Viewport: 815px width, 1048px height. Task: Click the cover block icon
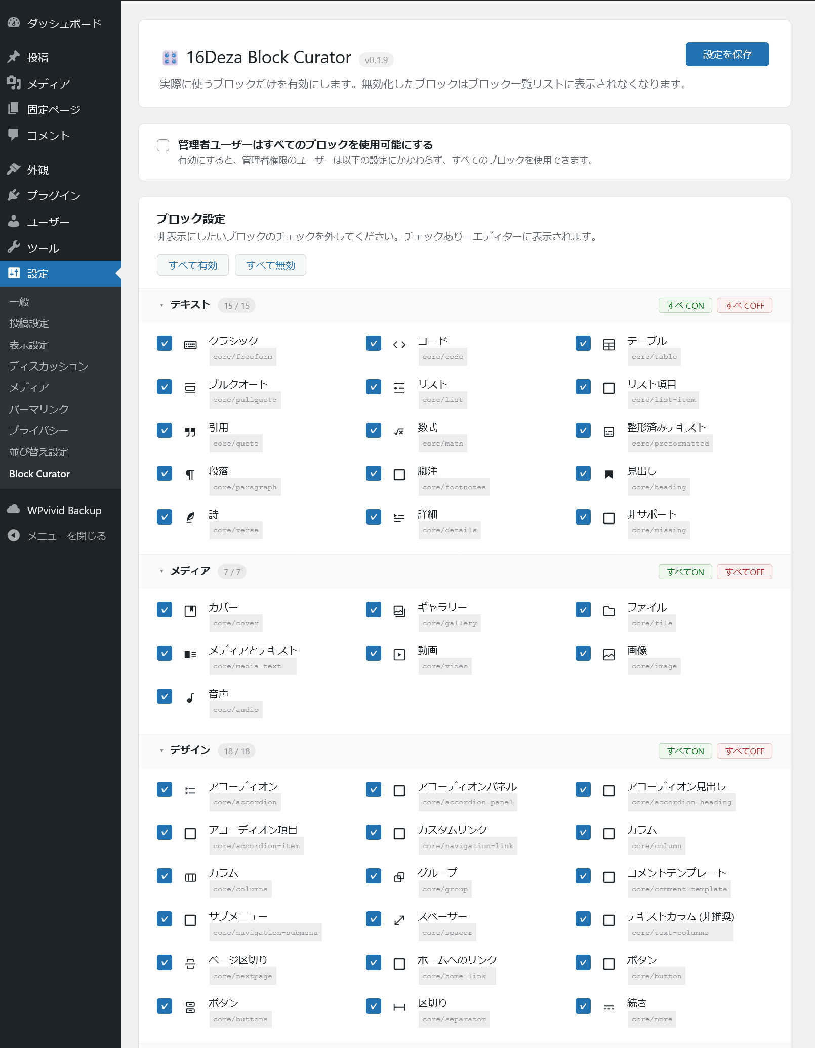coord(190,611)
